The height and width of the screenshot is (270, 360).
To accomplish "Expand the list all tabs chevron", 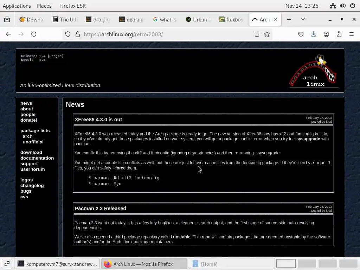I will [303, 19].
